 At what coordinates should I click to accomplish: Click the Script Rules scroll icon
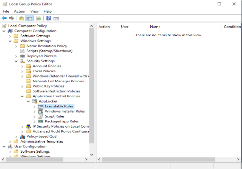click(x=41, y=116)
